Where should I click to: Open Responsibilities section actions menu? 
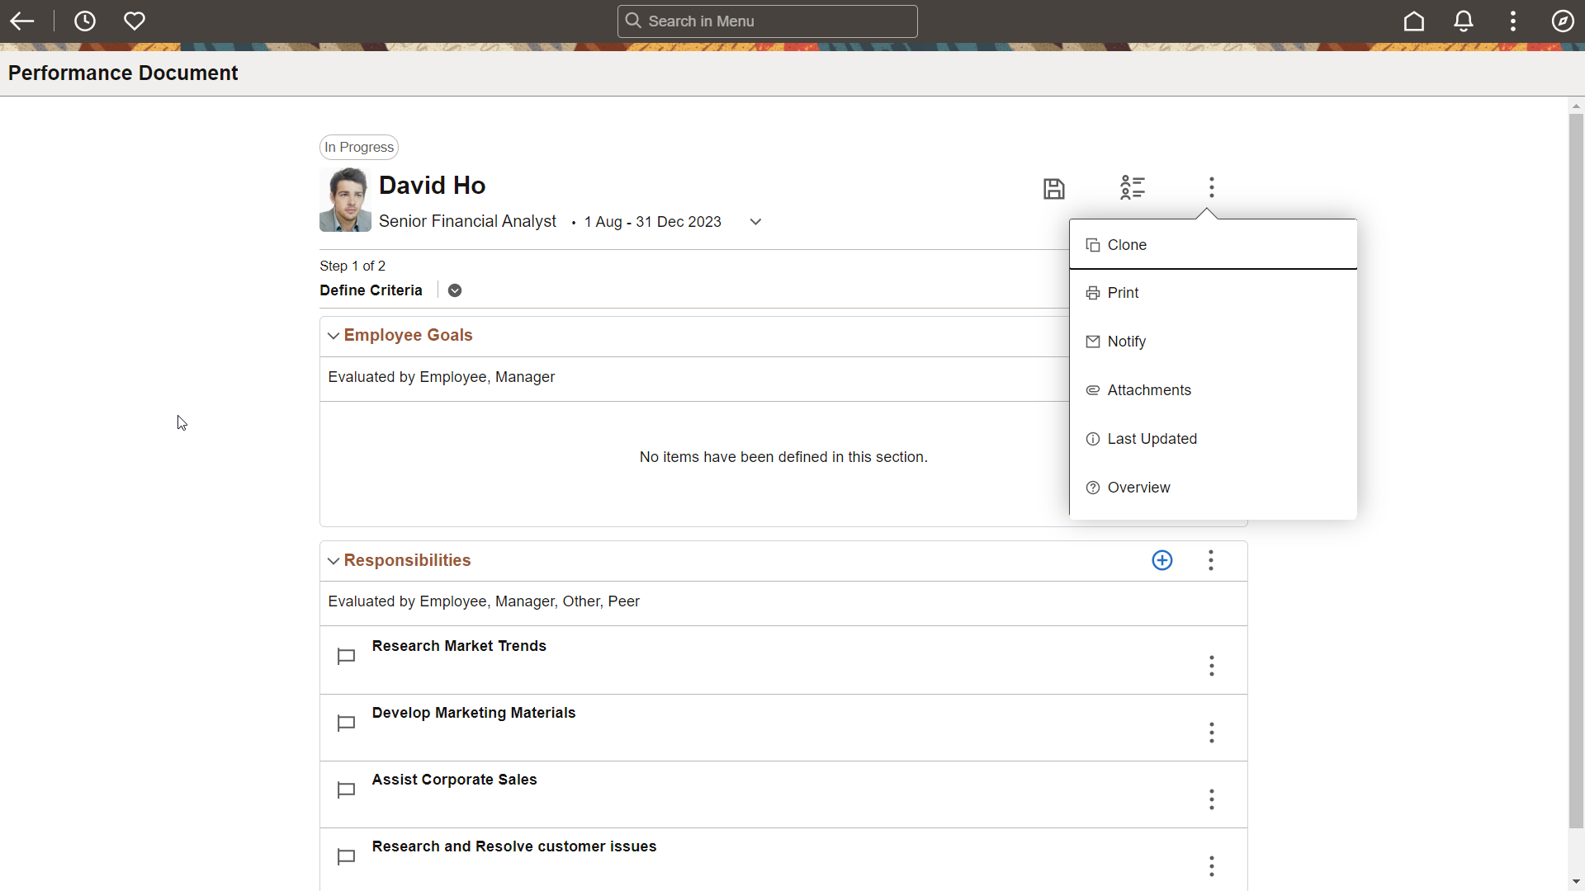pos(1211,560)
